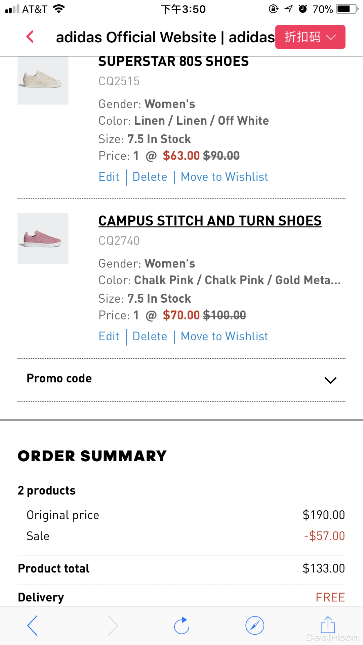Image resolution: width=363 pixels, height=645 pixels.
Task: Reload the page with refresh icon
Action: click(182, 626)
